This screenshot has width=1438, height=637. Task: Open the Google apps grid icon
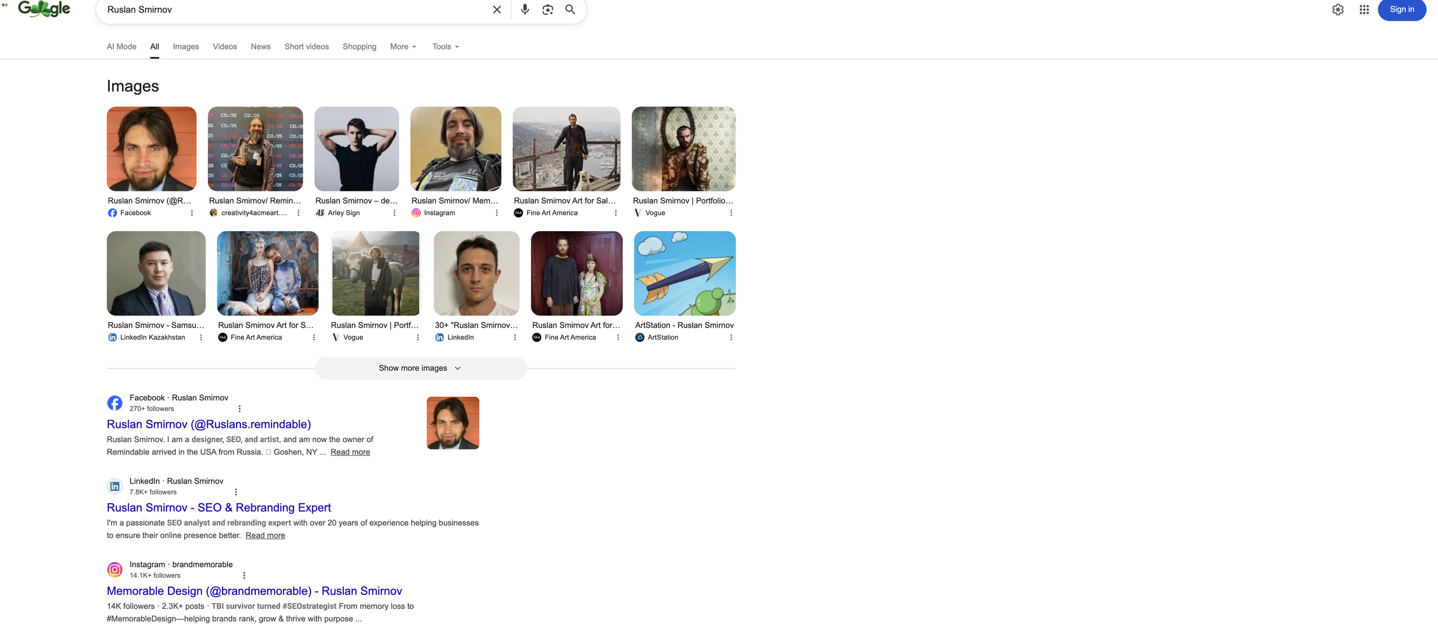(x=1364, y=9)
